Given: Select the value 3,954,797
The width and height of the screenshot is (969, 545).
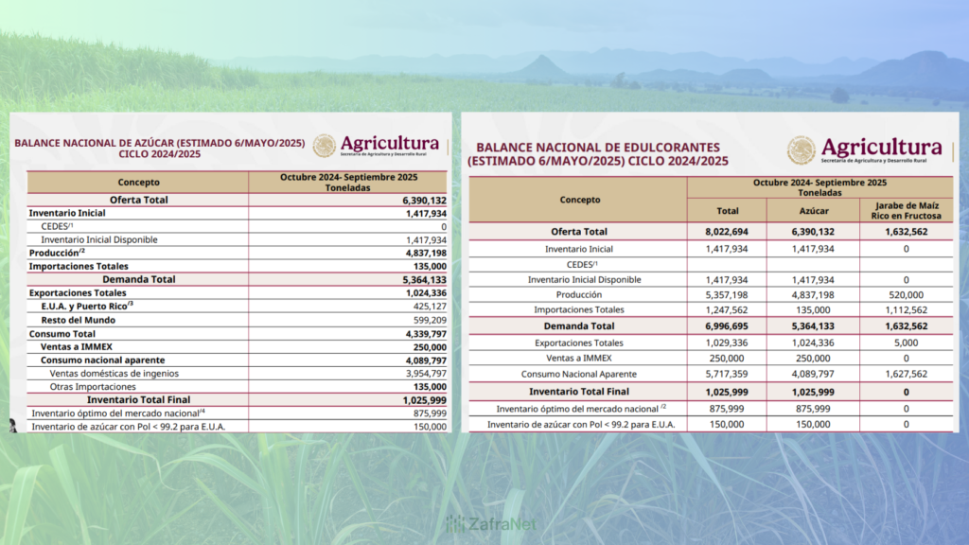Looking at the screenshot, I should (426, 373).
